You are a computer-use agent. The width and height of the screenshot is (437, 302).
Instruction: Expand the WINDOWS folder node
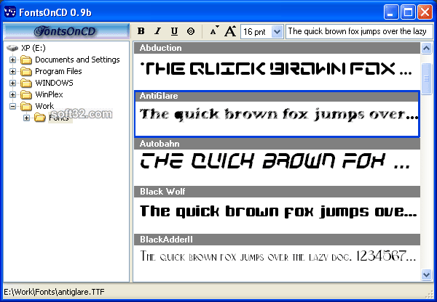coord(12,83)
